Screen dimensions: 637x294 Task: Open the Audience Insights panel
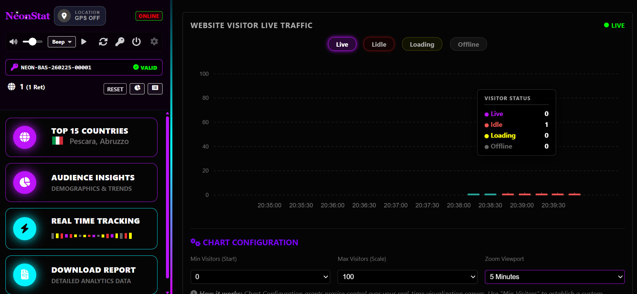81,183
